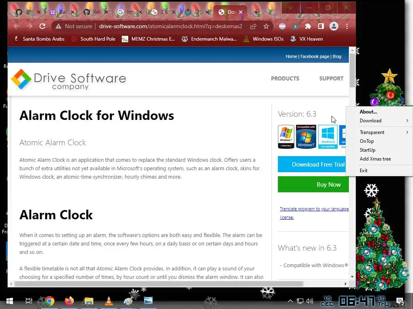Expand the Download submenu

point(379,121)
